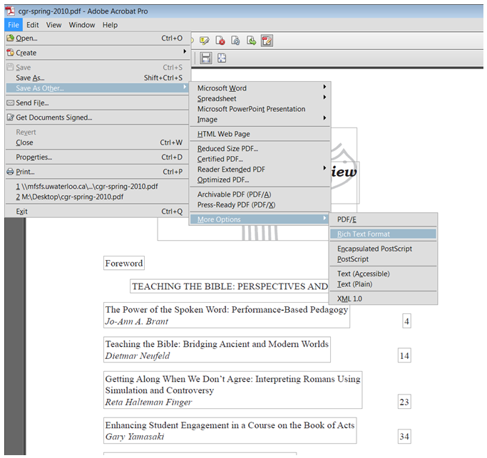This screenshot has width=487, height=458.
Task: Click the Foreword entry in the document
Action: click(x=124, y=264)
